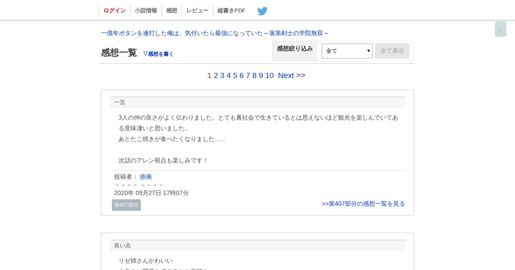Click the Next >> pagination link

pyautogui.click(x=292, y=75)
